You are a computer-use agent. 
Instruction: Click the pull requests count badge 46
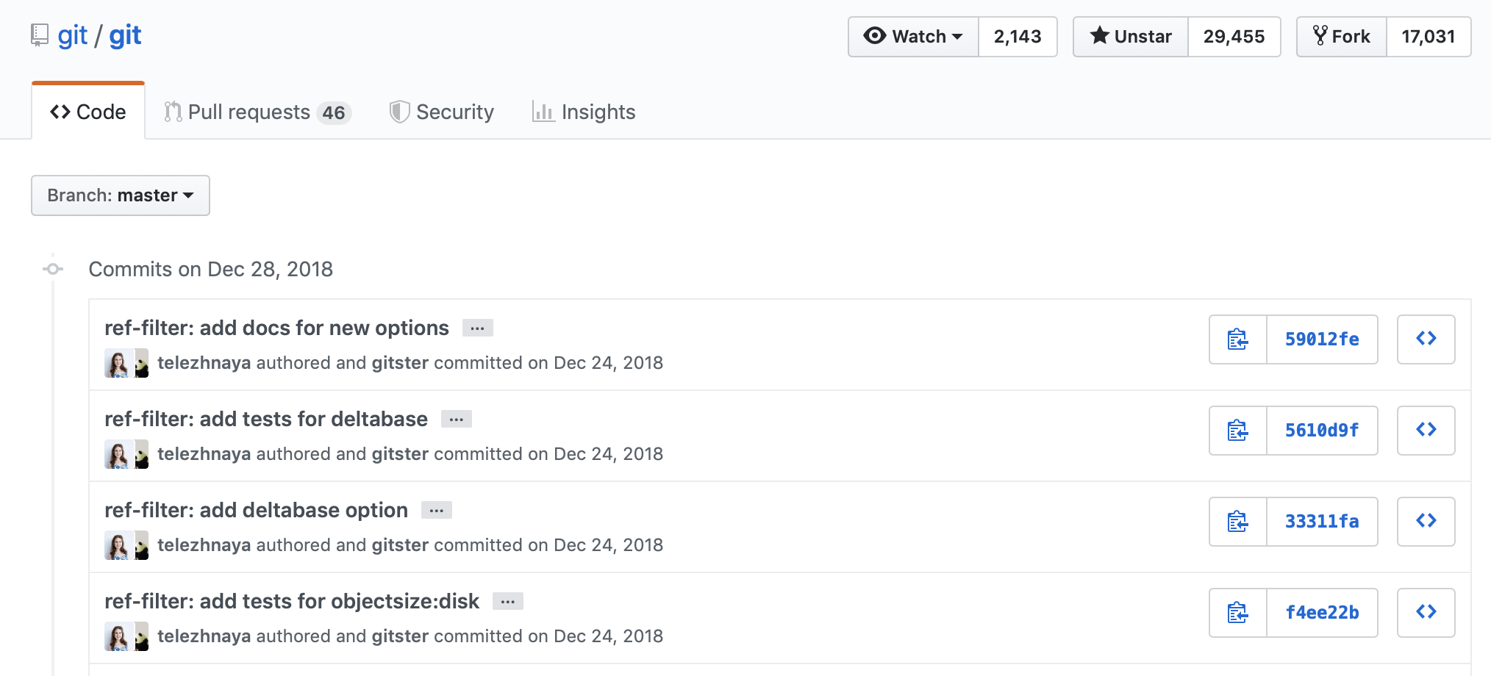click(334, 112)
